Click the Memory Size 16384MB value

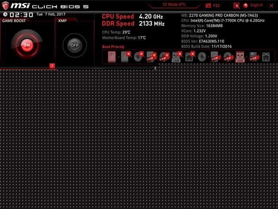(x=214, y=26)
